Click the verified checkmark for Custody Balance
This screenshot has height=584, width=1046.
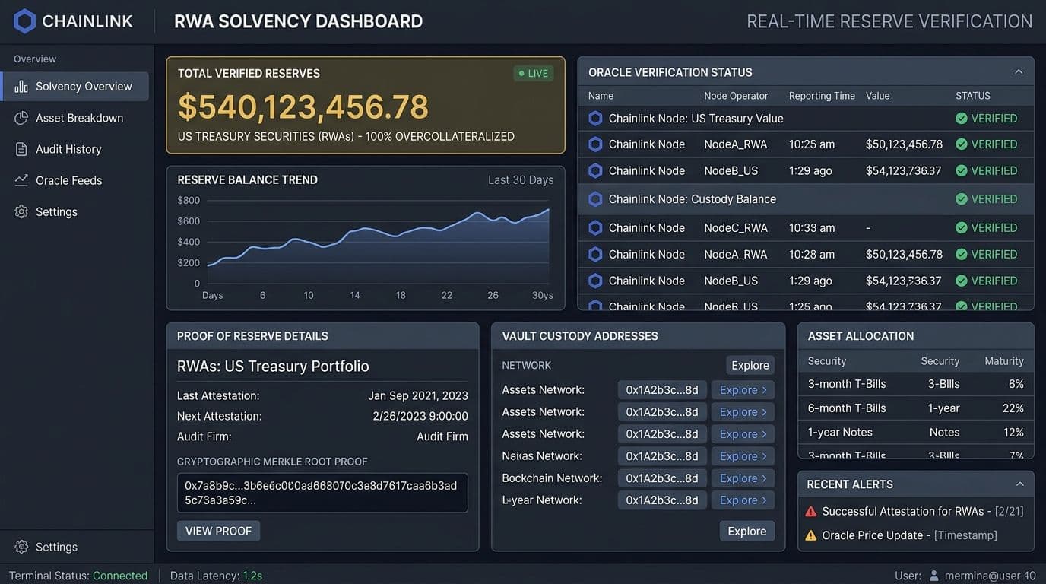pos(962,199)
